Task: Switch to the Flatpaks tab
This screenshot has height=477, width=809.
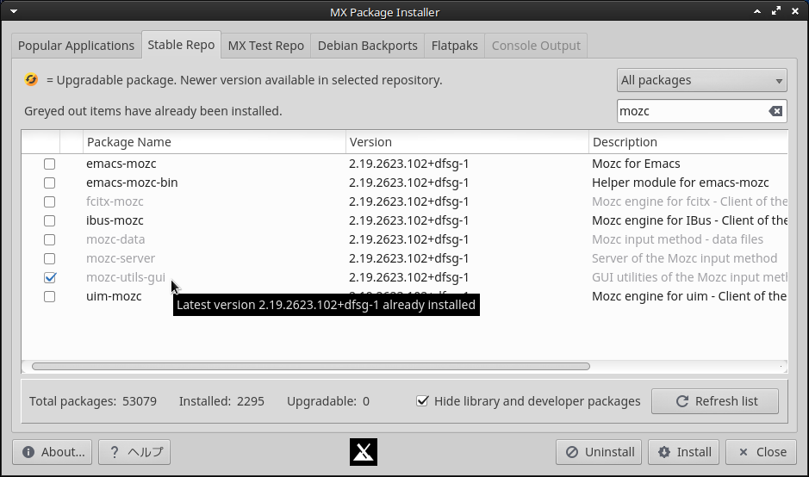Action: pos(455,46)
